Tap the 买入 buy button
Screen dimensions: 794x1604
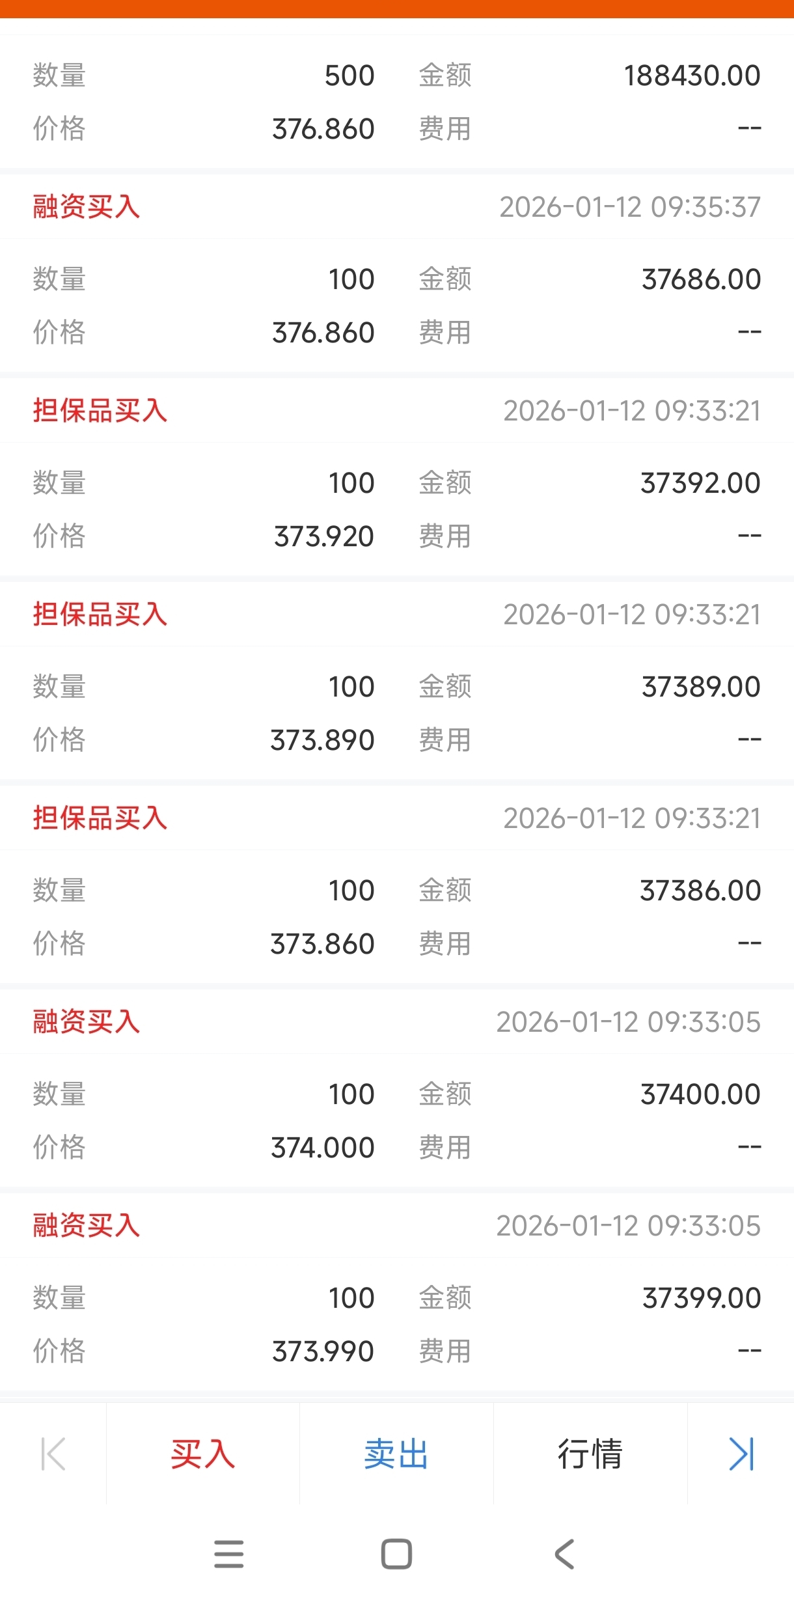pyautogui.click(x=202, y=1454)
